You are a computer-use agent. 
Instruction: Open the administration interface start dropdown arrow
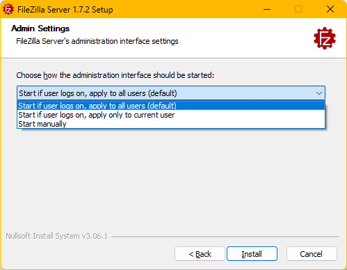pyautogui.click(x=319, y=93)
